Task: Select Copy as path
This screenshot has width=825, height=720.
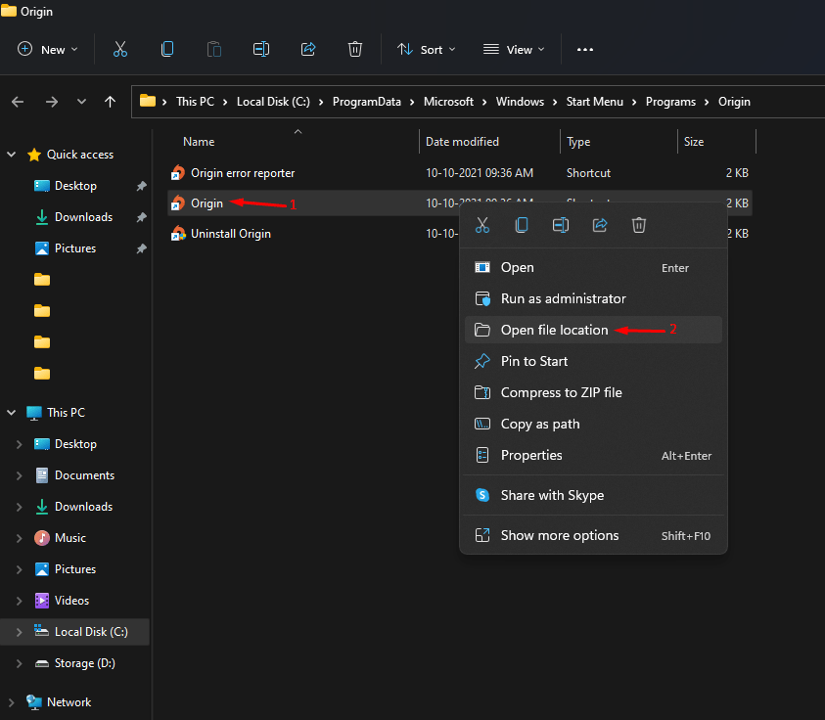Action: coord(593,424)
